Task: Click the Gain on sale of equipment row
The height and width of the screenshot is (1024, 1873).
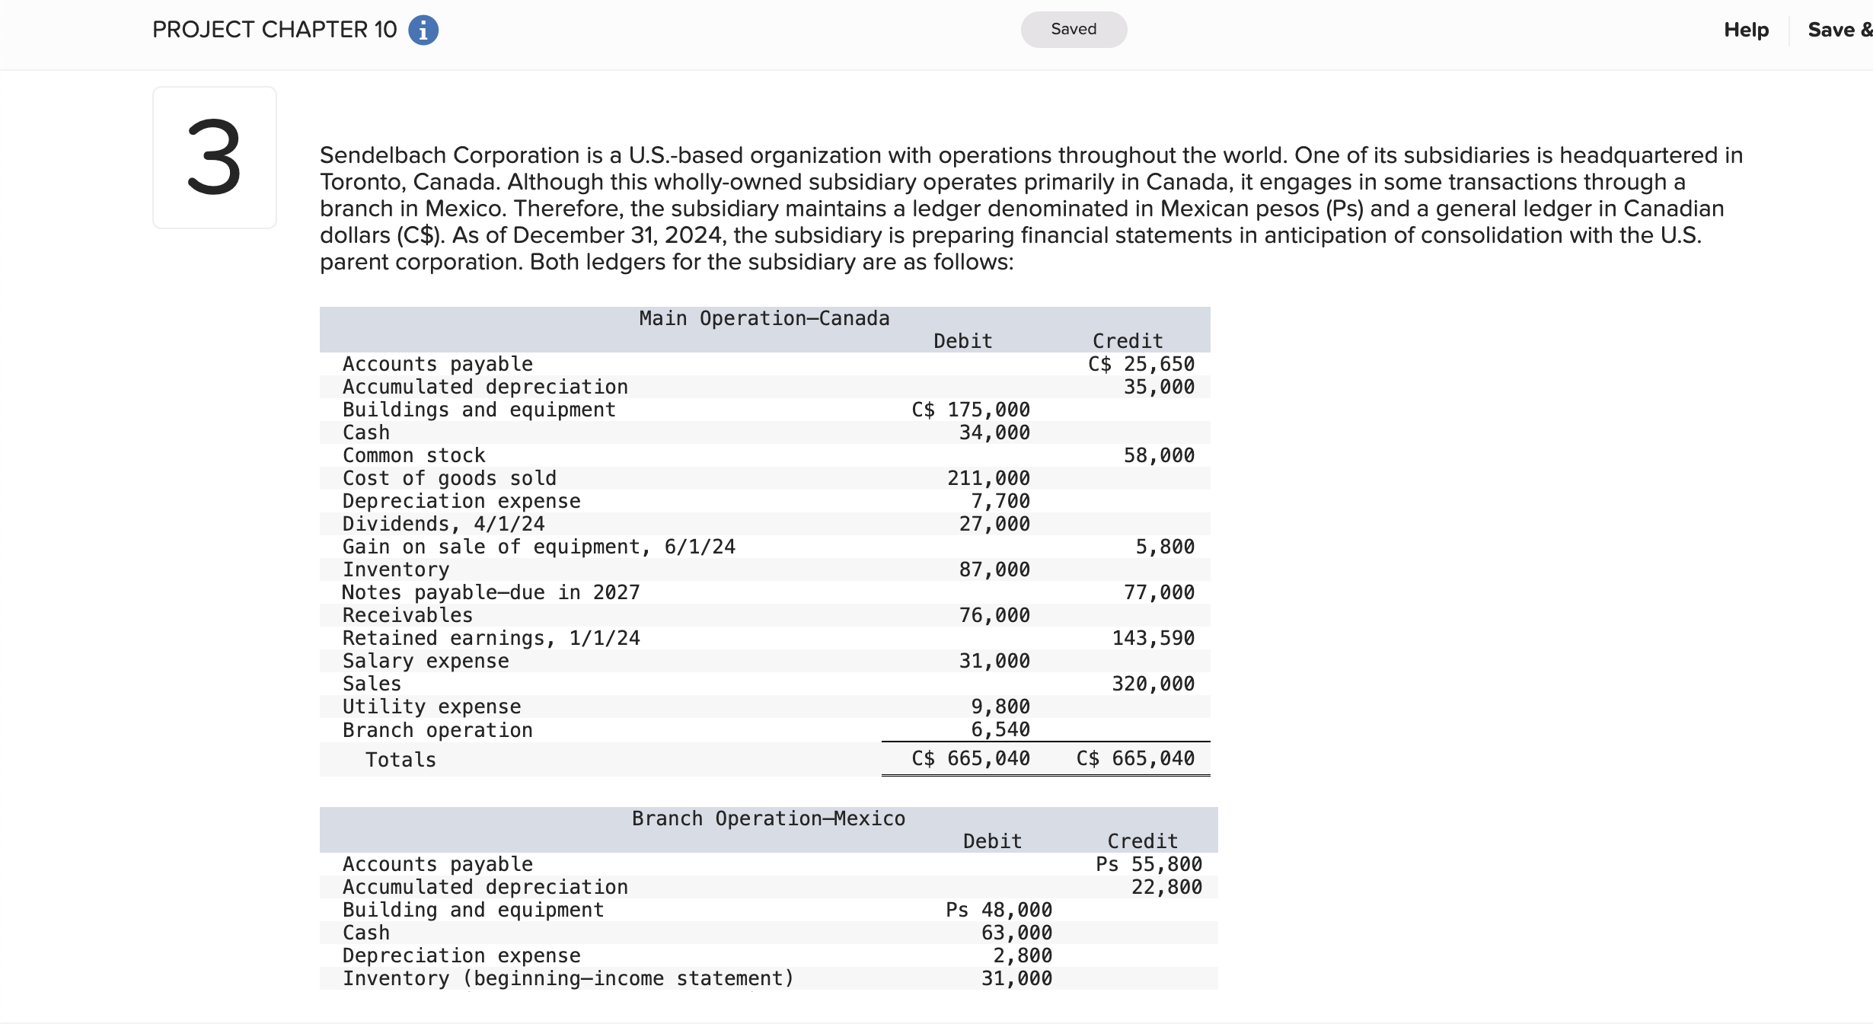Action: point(538,547)
